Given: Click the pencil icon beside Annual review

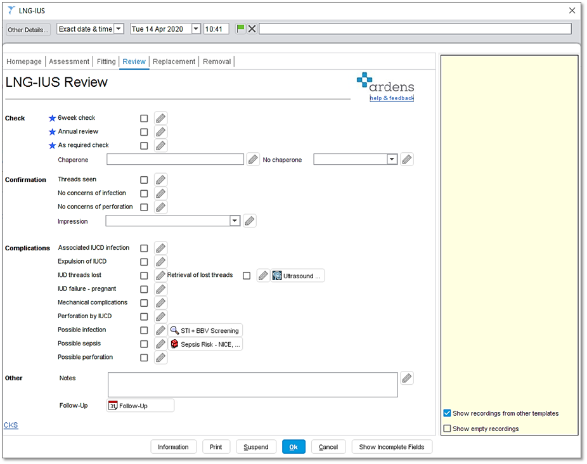Looking at the screenshot, I should pyautogui.click(x=160, y=132).
